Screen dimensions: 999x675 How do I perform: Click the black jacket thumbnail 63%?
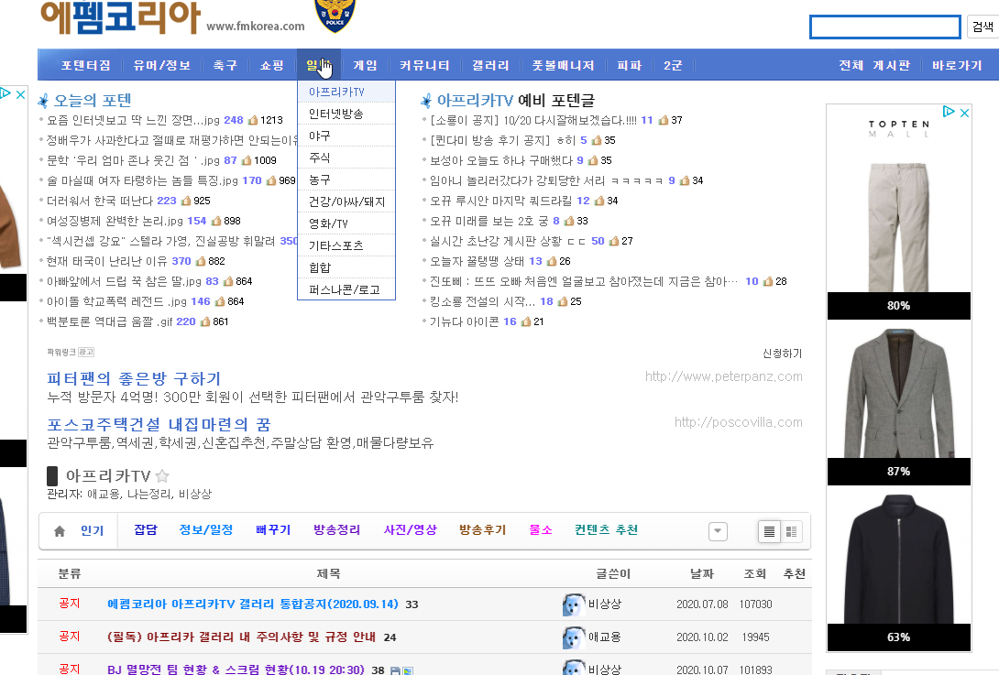pos(898,559)
